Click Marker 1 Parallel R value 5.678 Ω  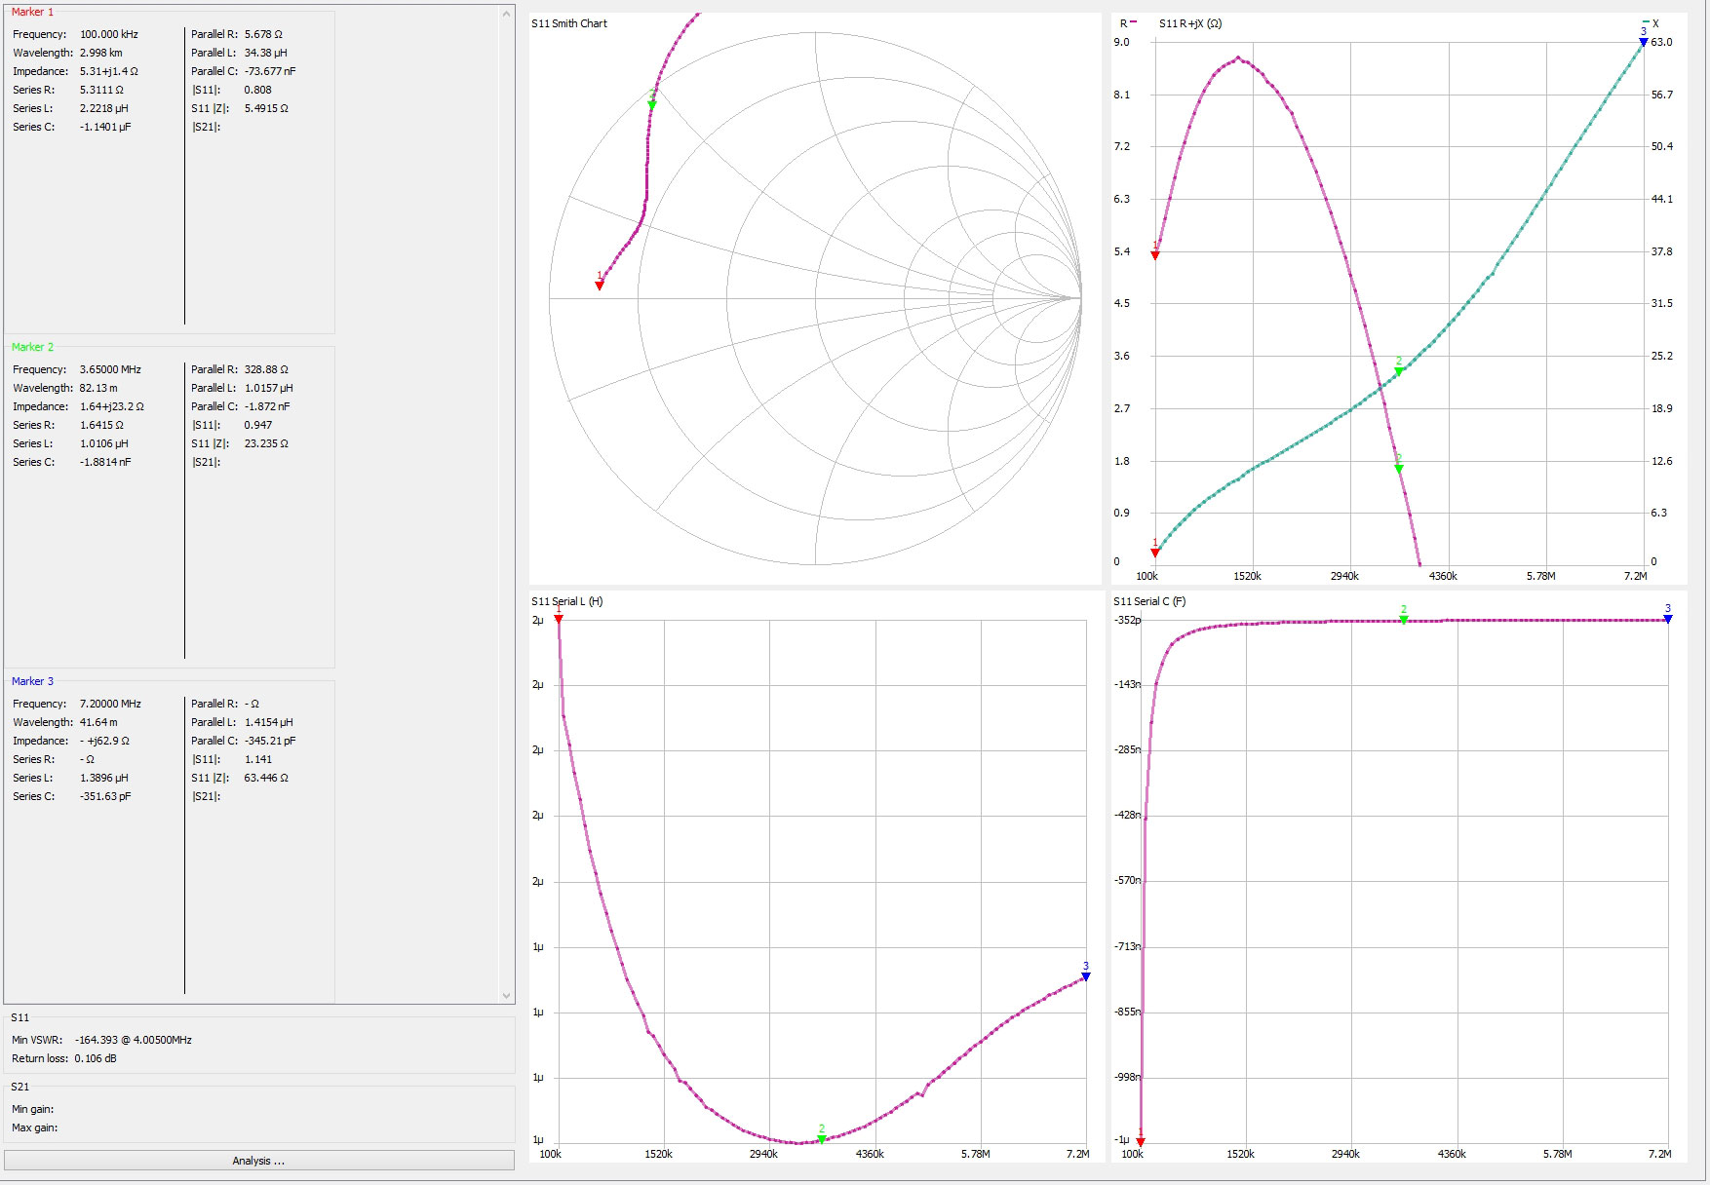[x=263, y=34]
